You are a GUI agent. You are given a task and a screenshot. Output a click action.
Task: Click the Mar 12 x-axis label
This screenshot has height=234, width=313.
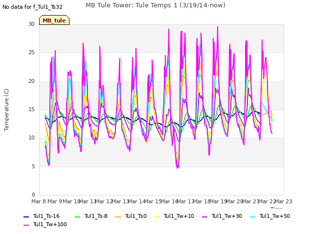104,201
